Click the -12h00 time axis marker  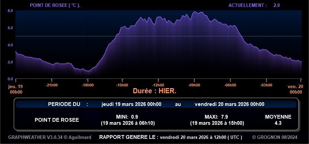[x=158, y=85]
